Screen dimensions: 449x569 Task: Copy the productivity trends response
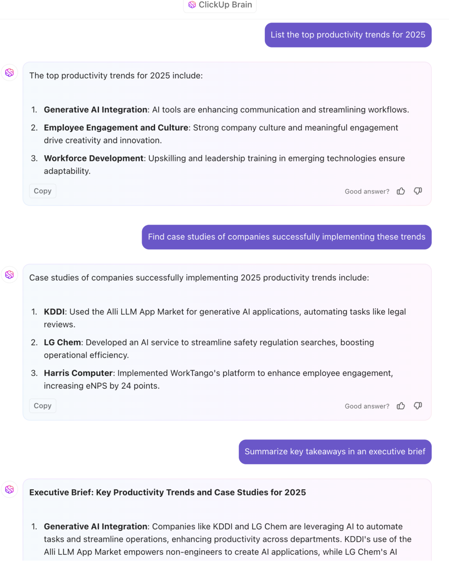(42, 191)
